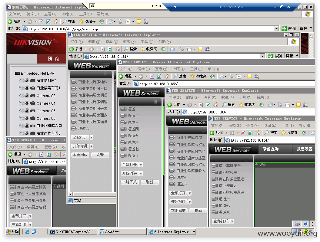This screenshot has width=320, height=242.
Task: Expand 全部打开 arrow in 192.168.0.182 window
Action: coord(141,165)
